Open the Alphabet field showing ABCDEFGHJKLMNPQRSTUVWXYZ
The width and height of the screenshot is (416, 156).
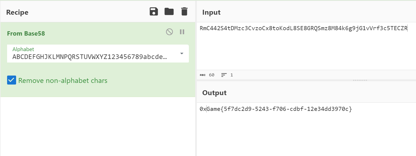pos(98,54)
